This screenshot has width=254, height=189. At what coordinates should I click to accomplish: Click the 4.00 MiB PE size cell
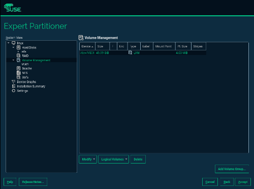pos(182,53)
